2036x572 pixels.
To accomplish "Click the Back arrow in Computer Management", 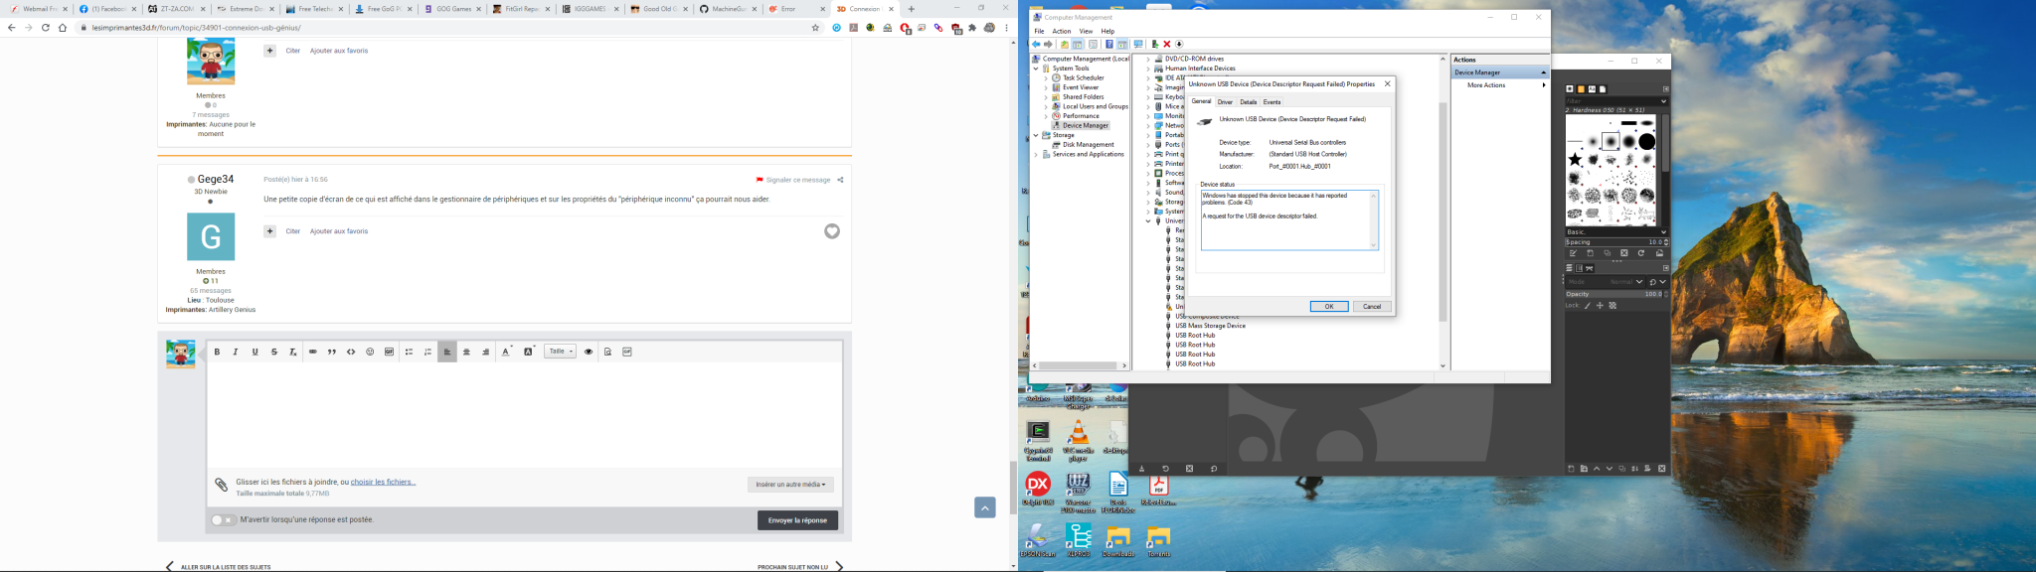I will (x=1036, y=45).
